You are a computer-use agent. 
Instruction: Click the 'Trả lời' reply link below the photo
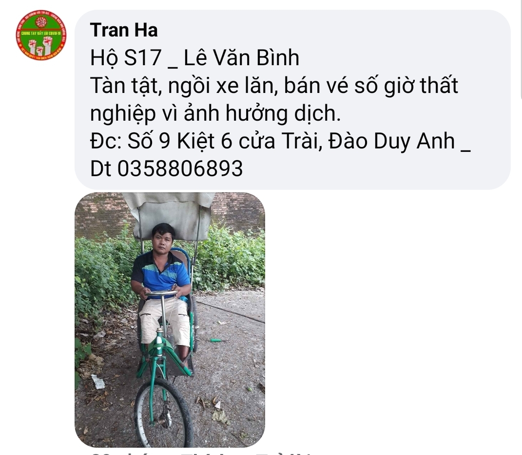pos(284,454)
